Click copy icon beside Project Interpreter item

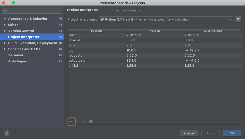(60, 37)
